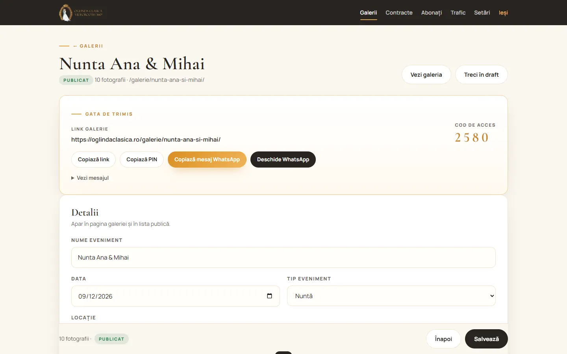Open the Abonați menu item
567x354 pixels.
pos(432,13)
